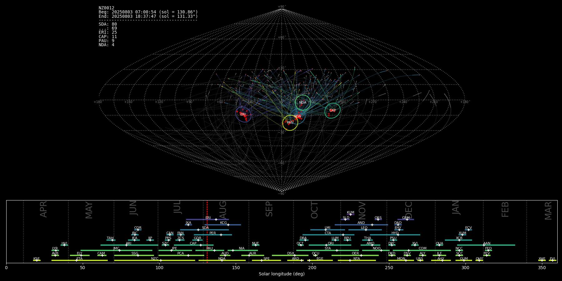The image size is (562, 281).
Task: Click the NIA shower bar in timeline
Action: pos(243,250)
